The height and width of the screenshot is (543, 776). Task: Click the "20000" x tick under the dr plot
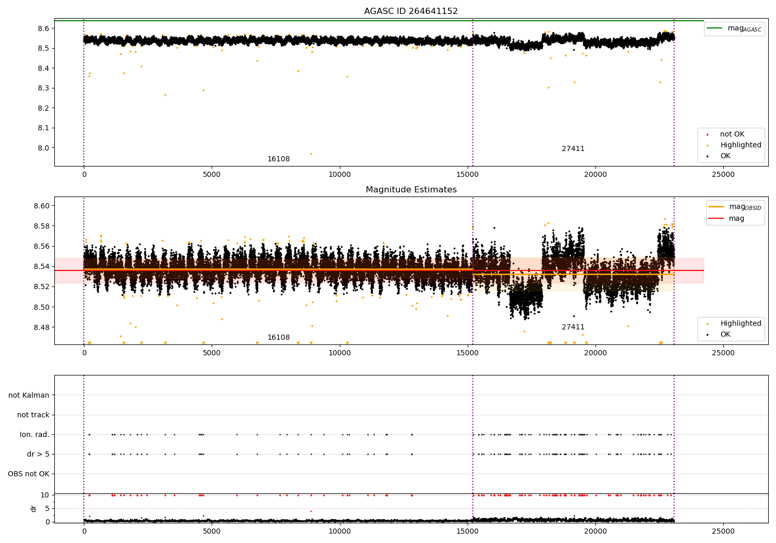point(595,531)
